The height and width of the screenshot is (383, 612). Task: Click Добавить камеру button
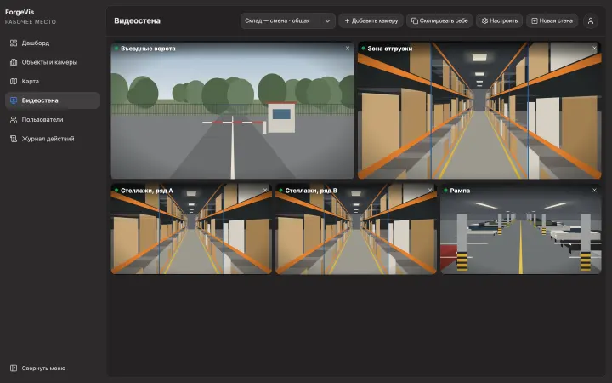371,20
